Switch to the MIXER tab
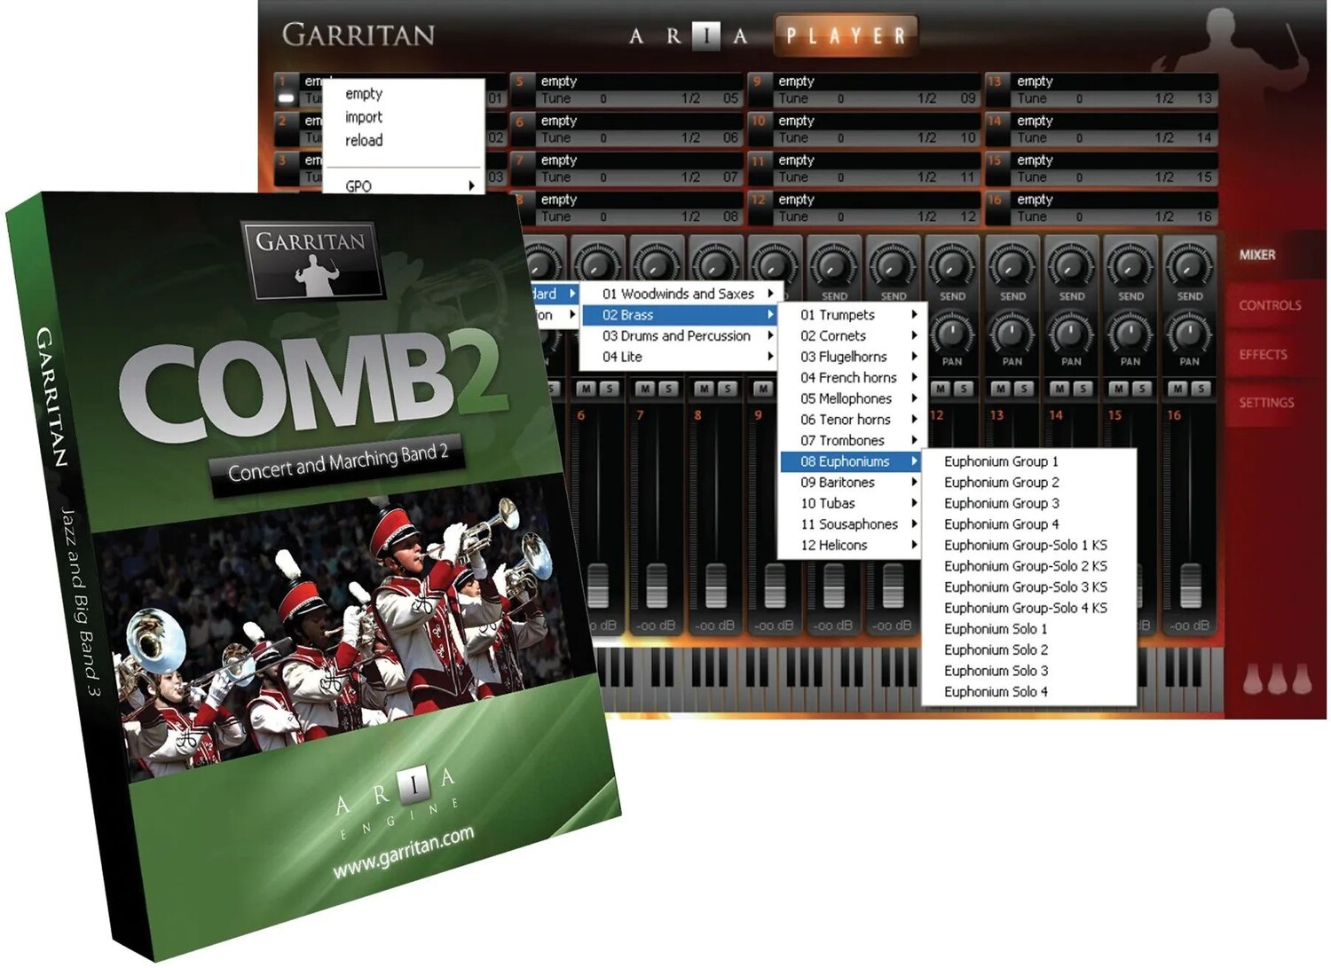The image size is (1331, 968). 1256,255
